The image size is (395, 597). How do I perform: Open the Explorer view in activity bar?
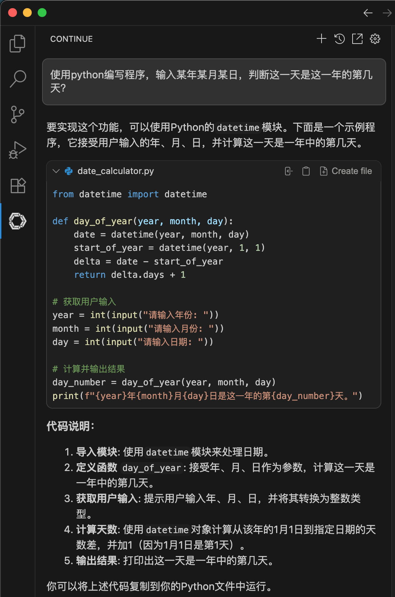(x=17, y=44)
